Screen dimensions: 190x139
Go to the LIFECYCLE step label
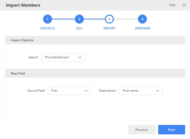[47, 28]
